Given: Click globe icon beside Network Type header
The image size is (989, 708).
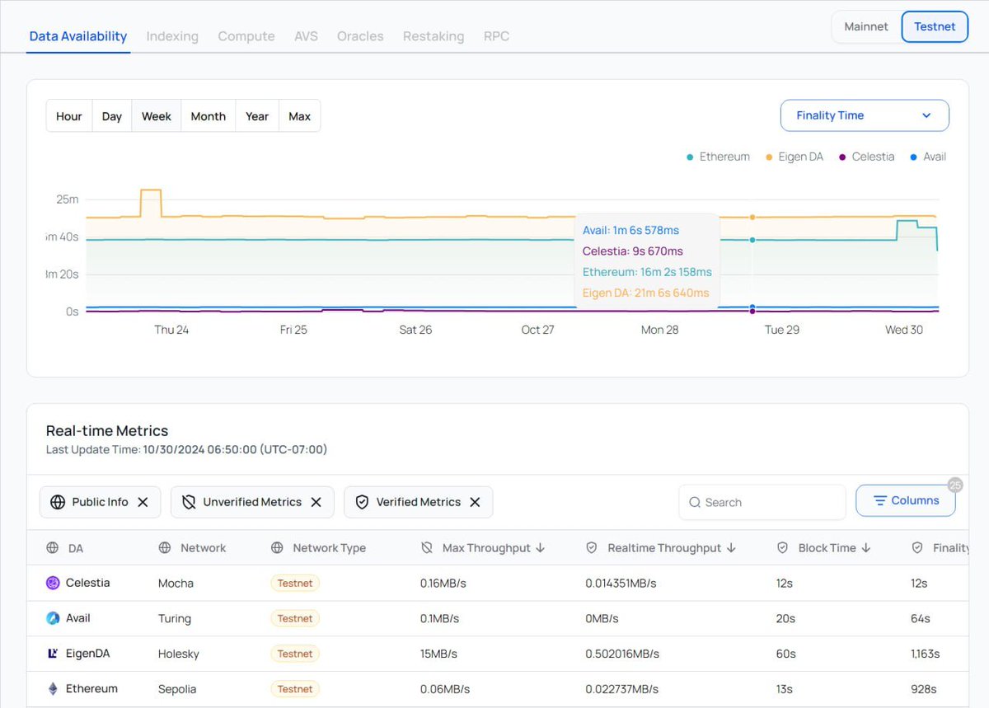Looking at the screenshot, I should click(277, 547).
